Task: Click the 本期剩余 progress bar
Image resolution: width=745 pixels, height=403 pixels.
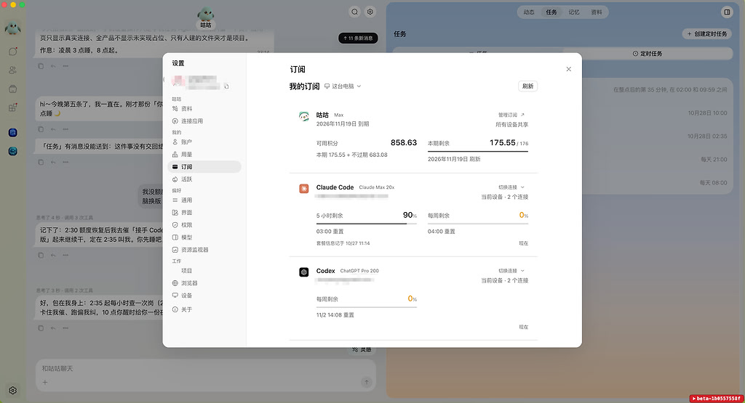Action: [x=478, y=151]
